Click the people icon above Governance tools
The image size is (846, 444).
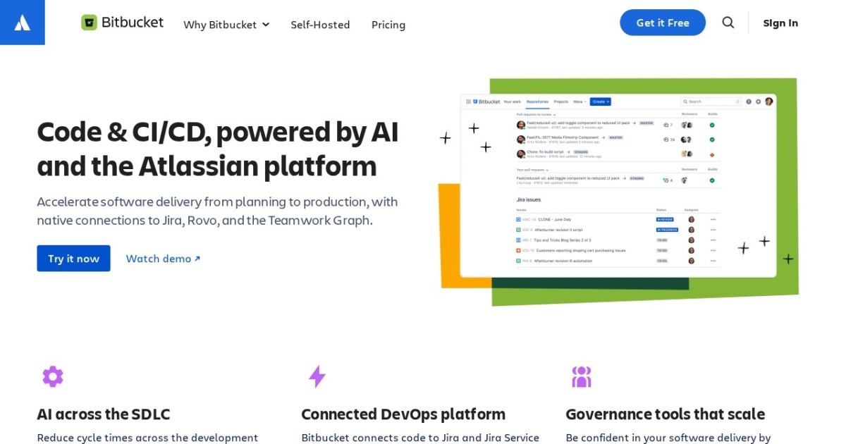(x=582, y=376)
